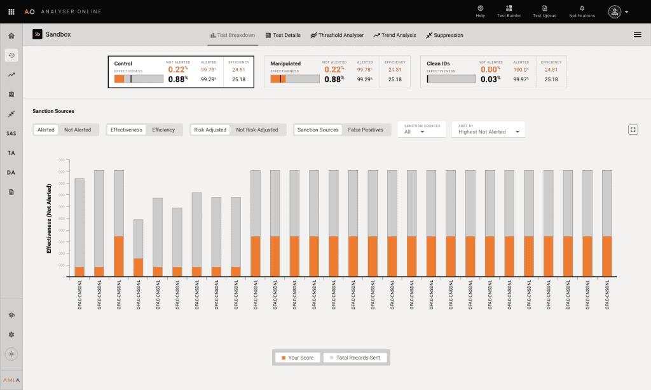Open the user account dropdown
651x390 pixels.
click(618, 12)
